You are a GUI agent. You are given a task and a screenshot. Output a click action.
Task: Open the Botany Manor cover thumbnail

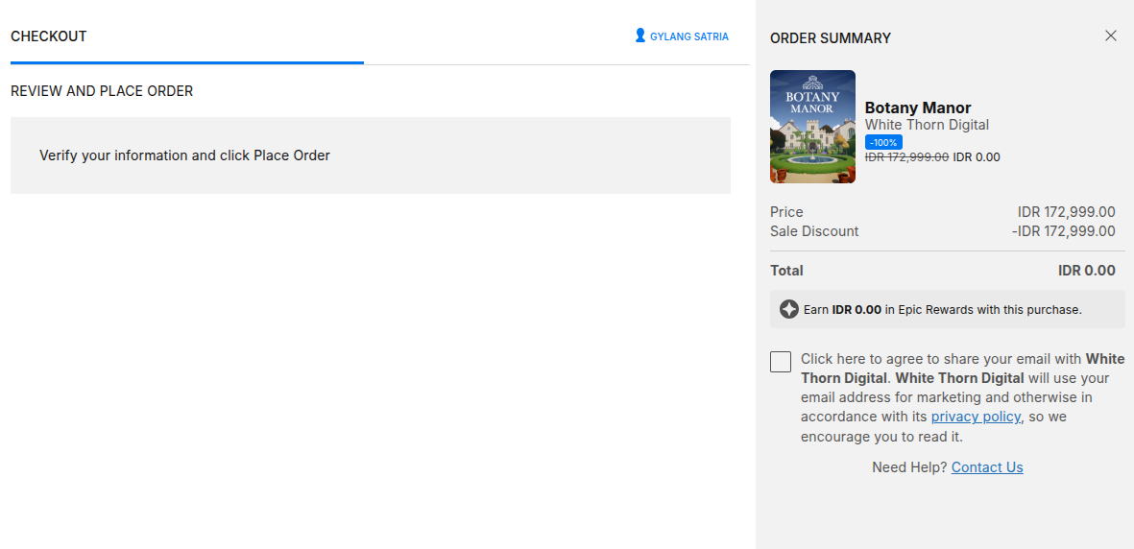(x=812, y=127)
